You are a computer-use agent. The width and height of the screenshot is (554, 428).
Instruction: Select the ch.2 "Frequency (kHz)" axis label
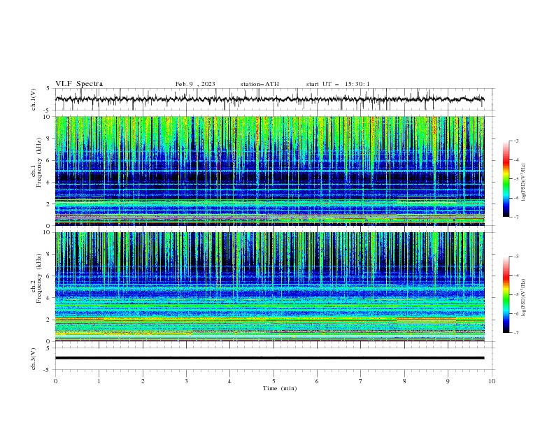[x=39, y=278]
